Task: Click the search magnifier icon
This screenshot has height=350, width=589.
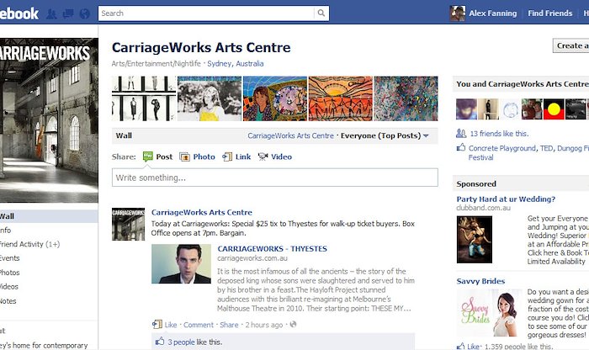Action: pos(321,13)
